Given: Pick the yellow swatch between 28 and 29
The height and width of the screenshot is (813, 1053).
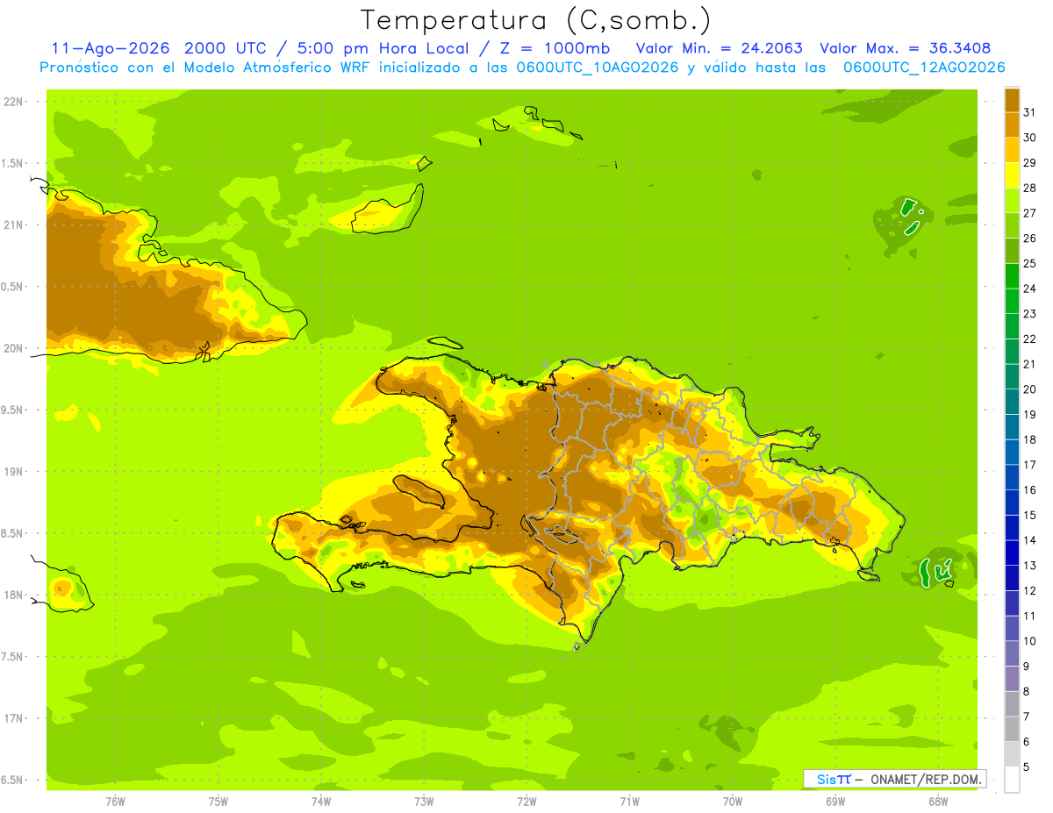Looking at the screenshot, I should click(x=1012, y=175).
